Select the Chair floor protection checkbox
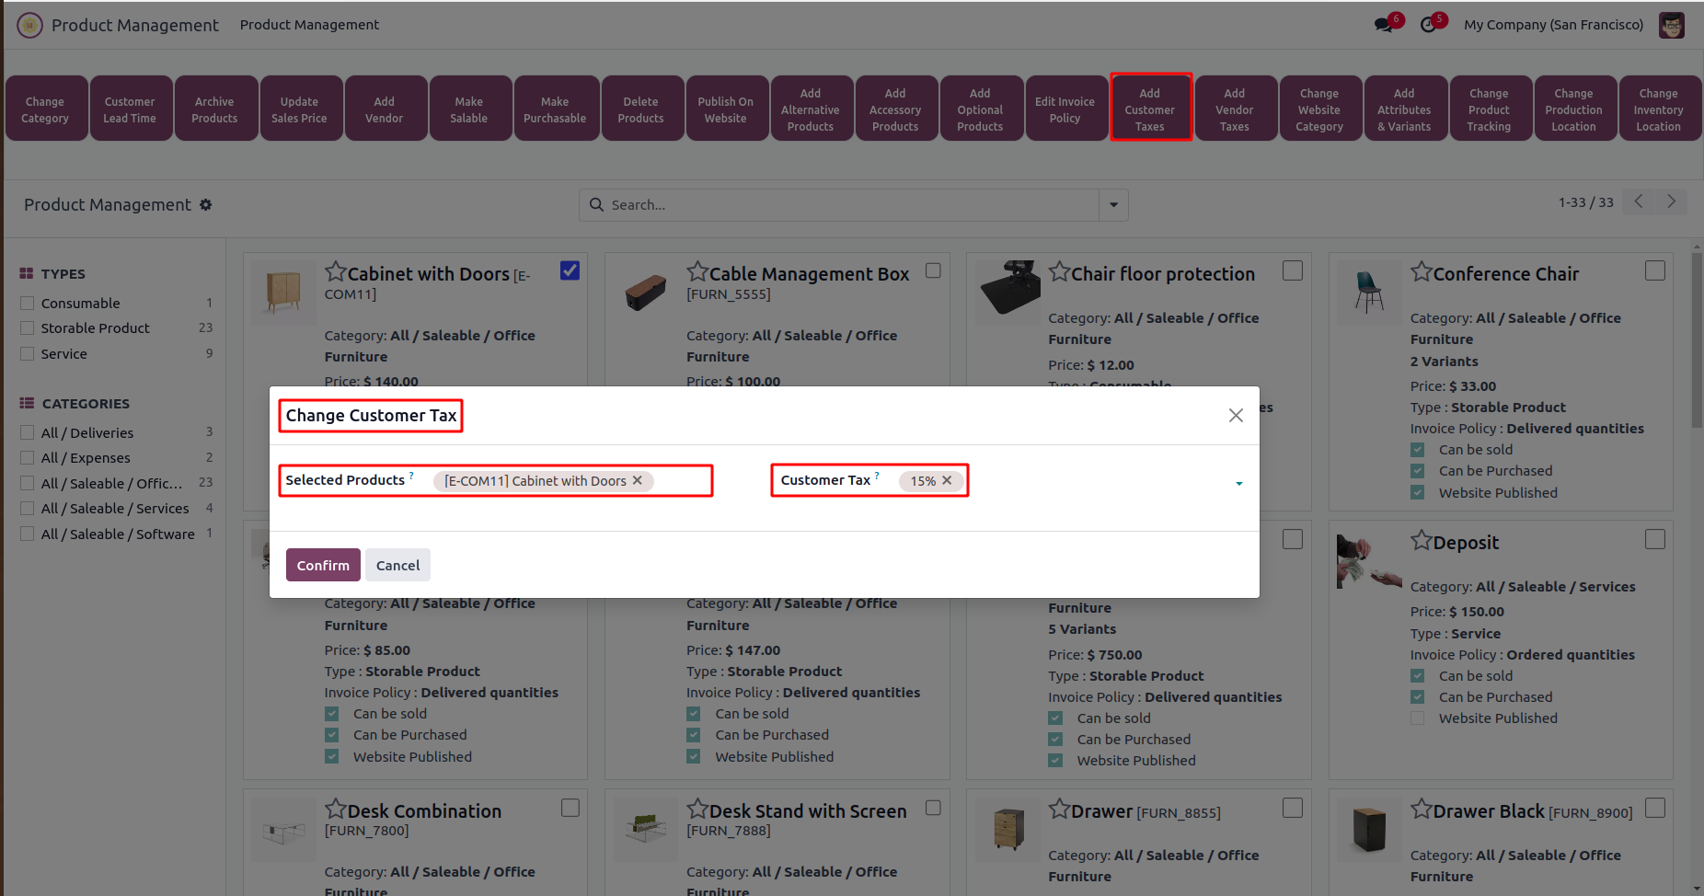The width and height of the screenshot is (1704, 896). pyautogui.click(x=1293, y=270)
